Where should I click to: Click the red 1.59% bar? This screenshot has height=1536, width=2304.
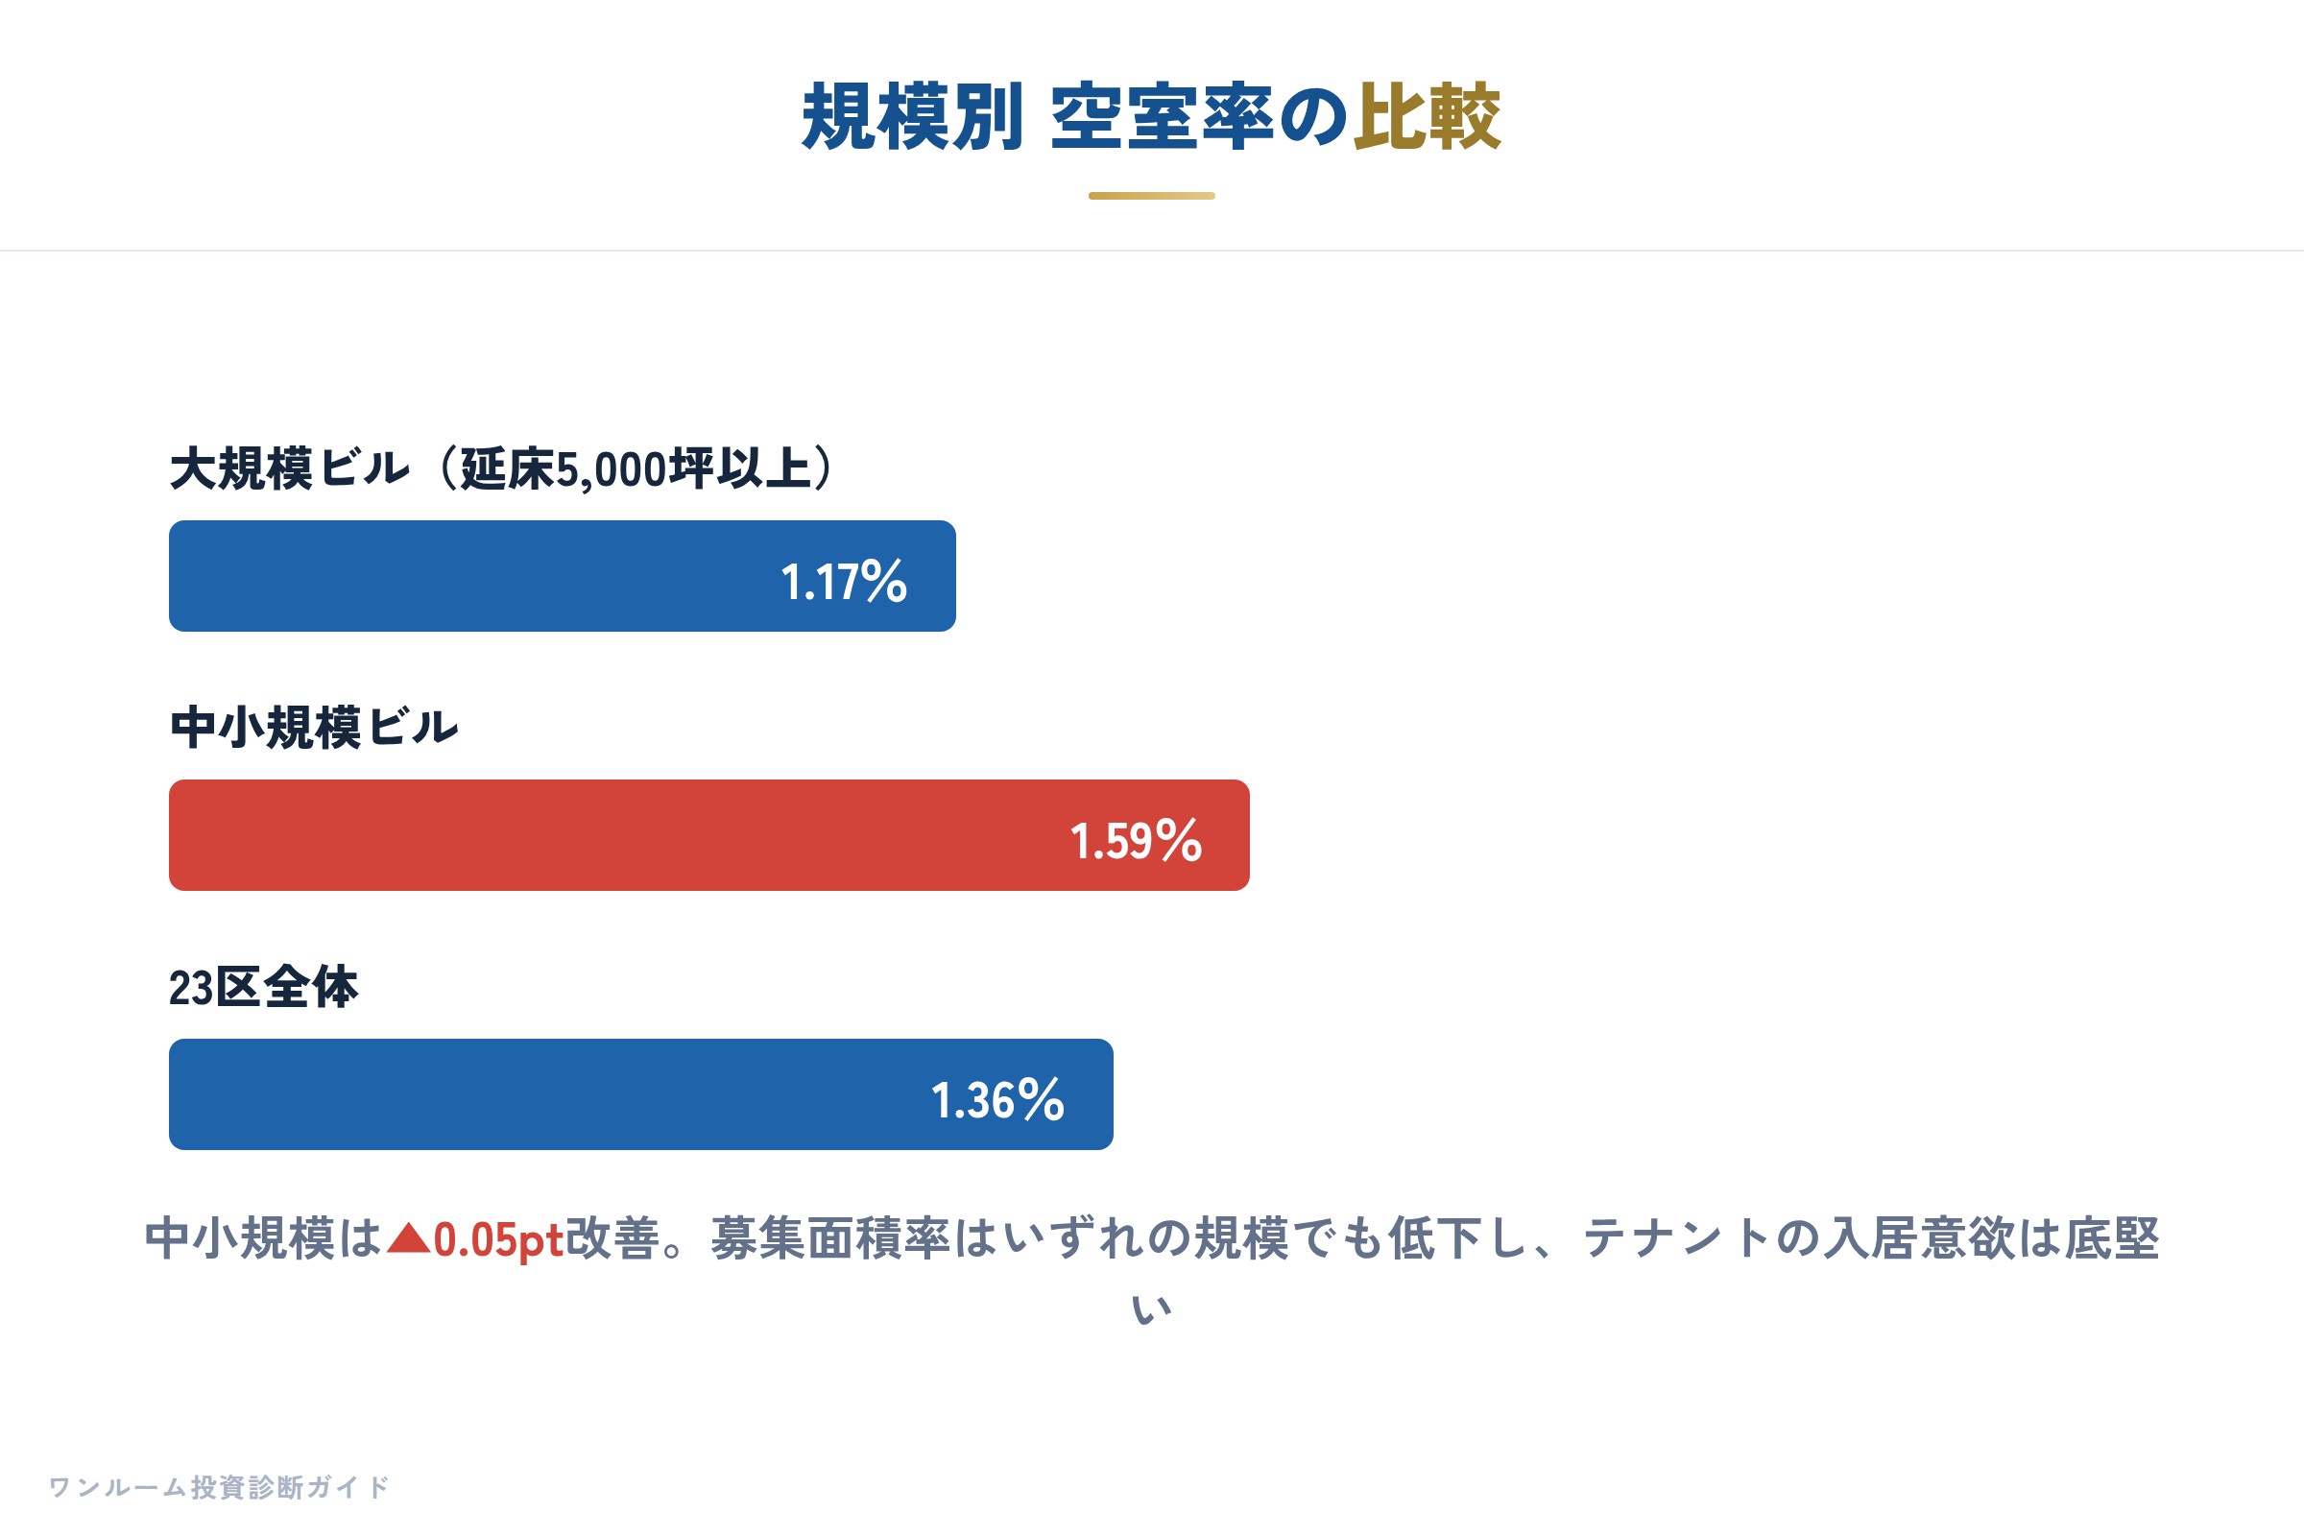[709, 835]
